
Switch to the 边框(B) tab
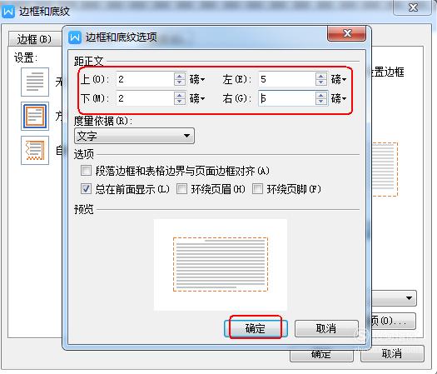pos(34,39)
